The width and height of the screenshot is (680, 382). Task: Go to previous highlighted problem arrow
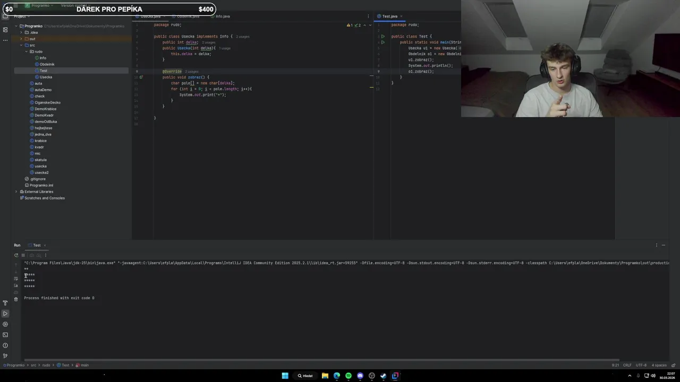click(365, 25)
